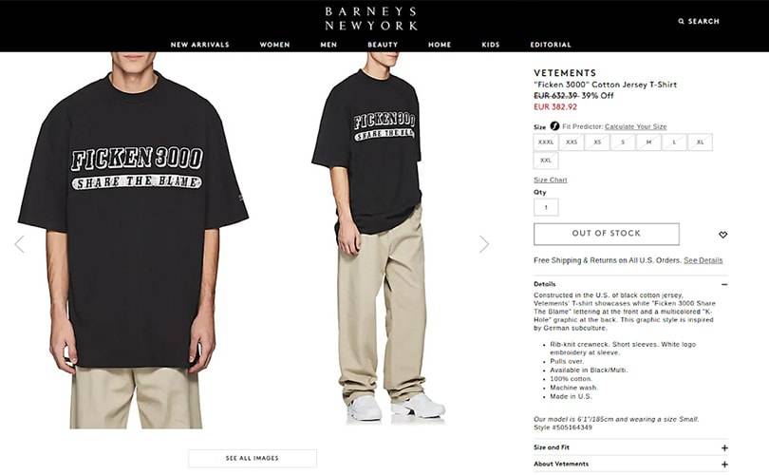Click the Calculate Your Size link
Screen dimensions: 769x475
(635, 126)
